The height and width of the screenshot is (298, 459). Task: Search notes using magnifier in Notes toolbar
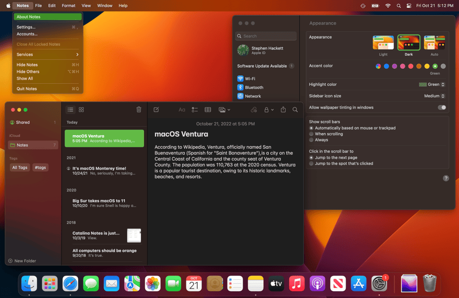tap(295, 110)
